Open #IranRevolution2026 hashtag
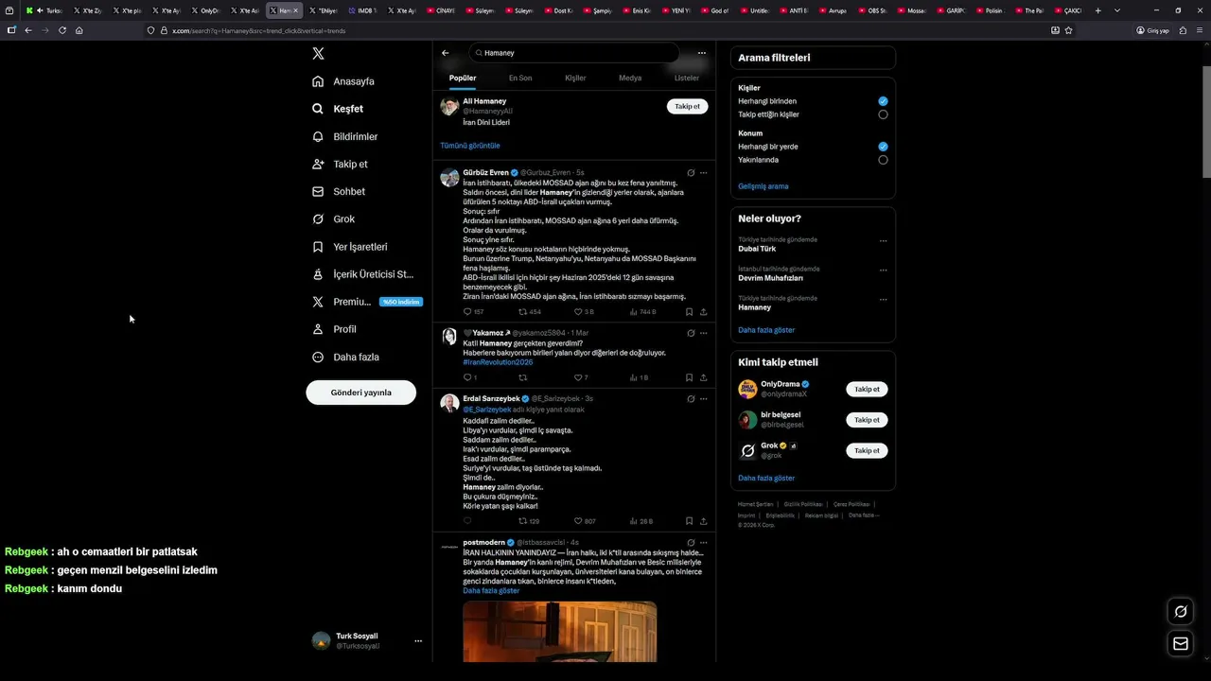Image resolution: width=1211 pixels, height=681 pixels. point(498,362)
